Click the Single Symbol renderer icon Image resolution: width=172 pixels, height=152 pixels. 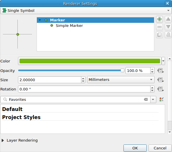pos(4,10)
